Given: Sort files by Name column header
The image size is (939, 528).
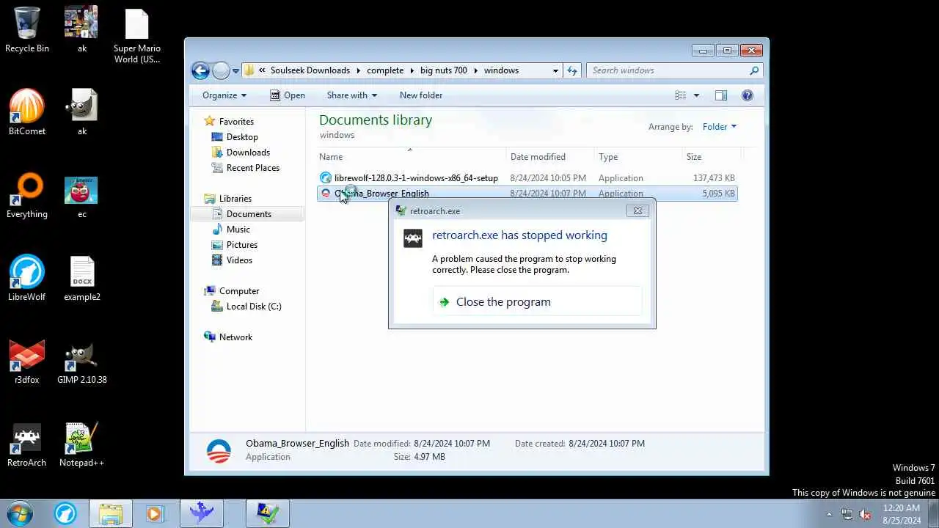Looking at the screenshot, I should click(411, 157).
